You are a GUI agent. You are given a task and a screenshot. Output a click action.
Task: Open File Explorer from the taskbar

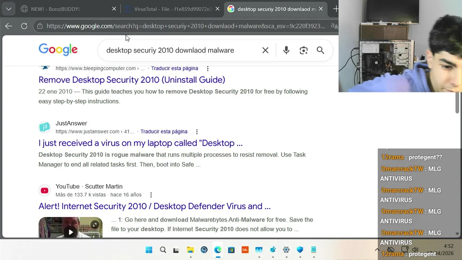(x=190, y=250)
